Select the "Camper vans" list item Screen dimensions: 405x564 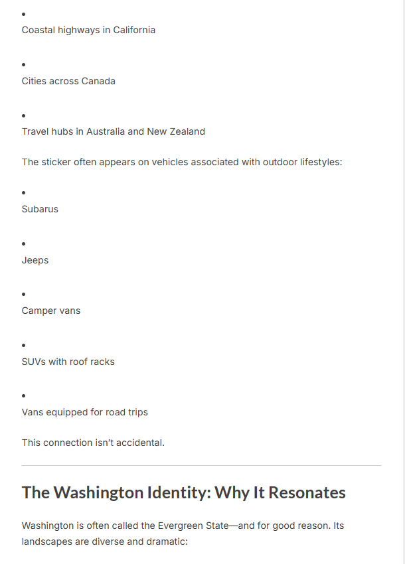(51, 311)
